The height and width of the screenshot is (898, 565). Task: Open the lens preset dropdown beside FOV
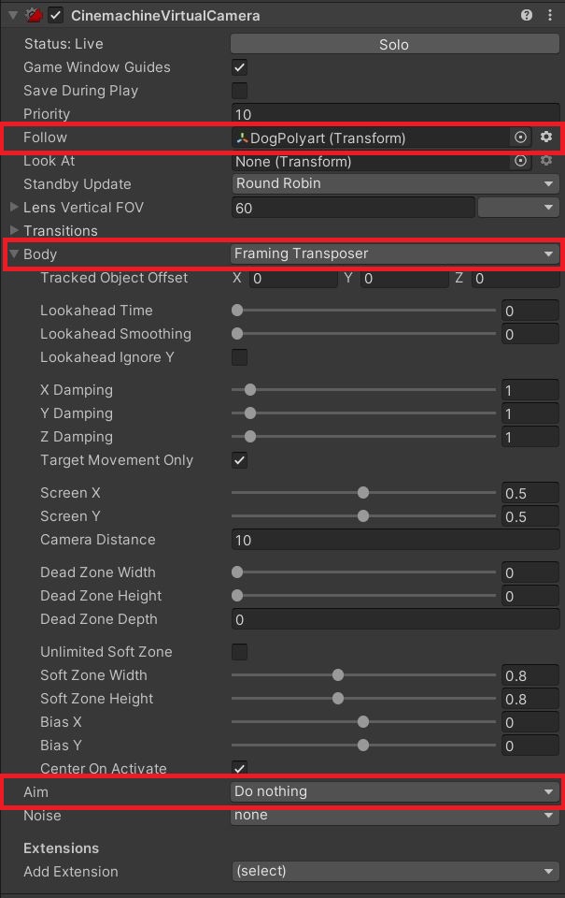518,208
